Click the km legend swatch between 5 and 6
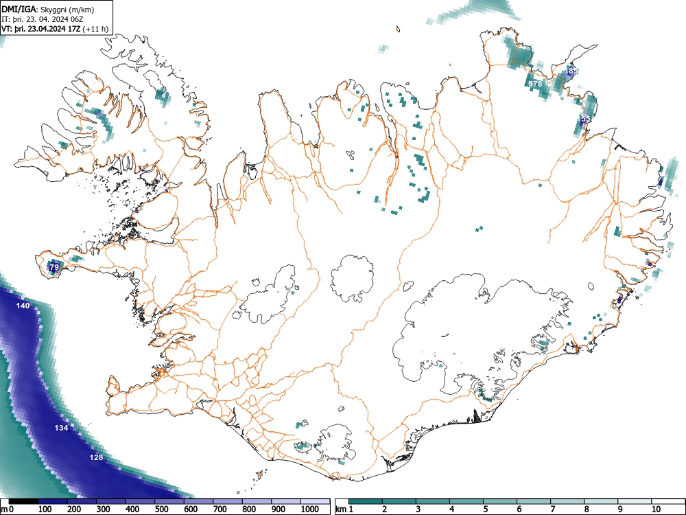This screenshot has height=515, width=686. [x=500, y=501]
